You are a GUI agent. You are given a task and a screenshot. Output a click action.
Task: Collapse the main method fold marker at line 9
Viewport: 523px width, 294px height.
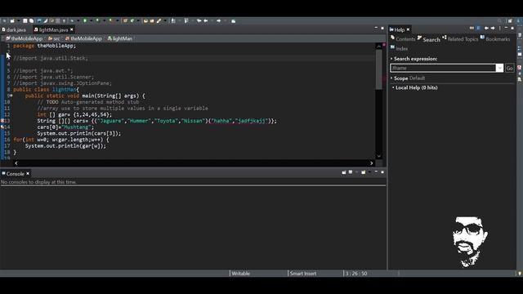point(11,96)
